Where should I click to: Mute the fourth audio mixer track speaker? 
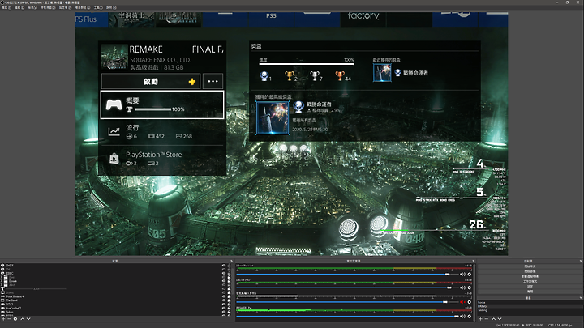pos(462,317)
